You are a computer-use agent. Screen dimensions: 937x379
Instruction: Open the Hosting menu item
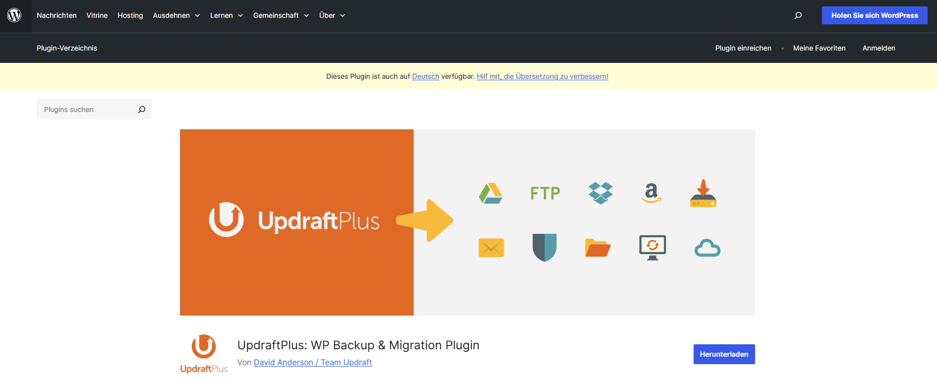point(130,15)
